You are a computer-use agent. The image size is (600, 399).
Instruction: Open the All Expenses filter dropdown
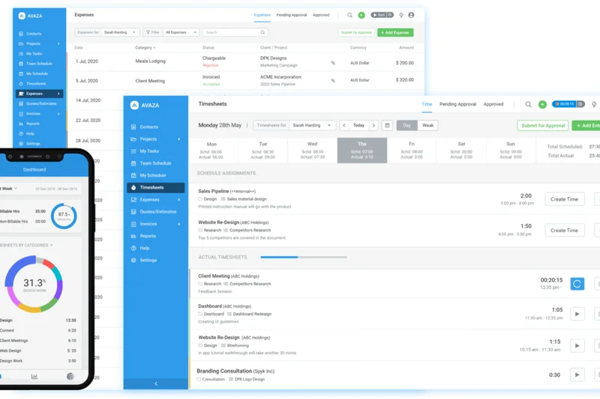[x=181, y=32]
